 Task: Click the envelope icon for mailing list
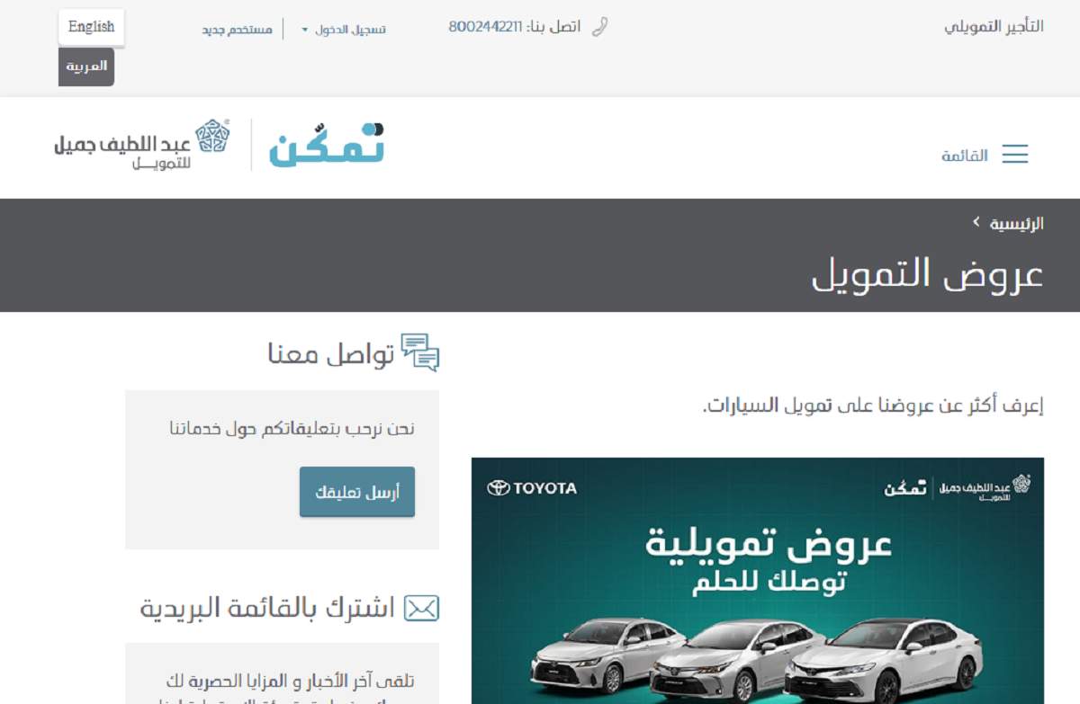421,609
